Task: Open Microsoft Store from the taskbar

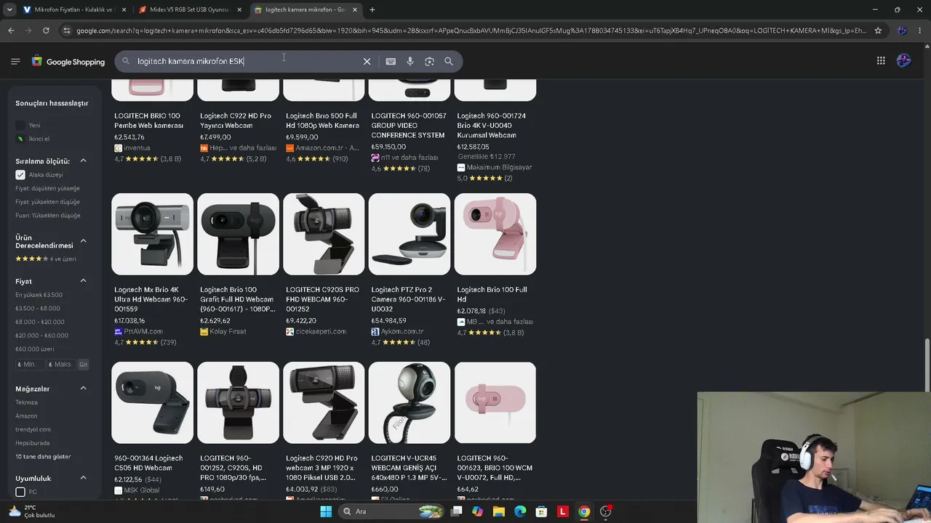Action: 541,511
